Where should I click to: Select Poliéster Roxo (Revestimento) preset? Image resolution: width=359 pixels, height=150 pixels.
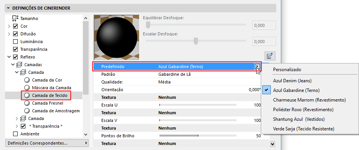coord(303,110)
